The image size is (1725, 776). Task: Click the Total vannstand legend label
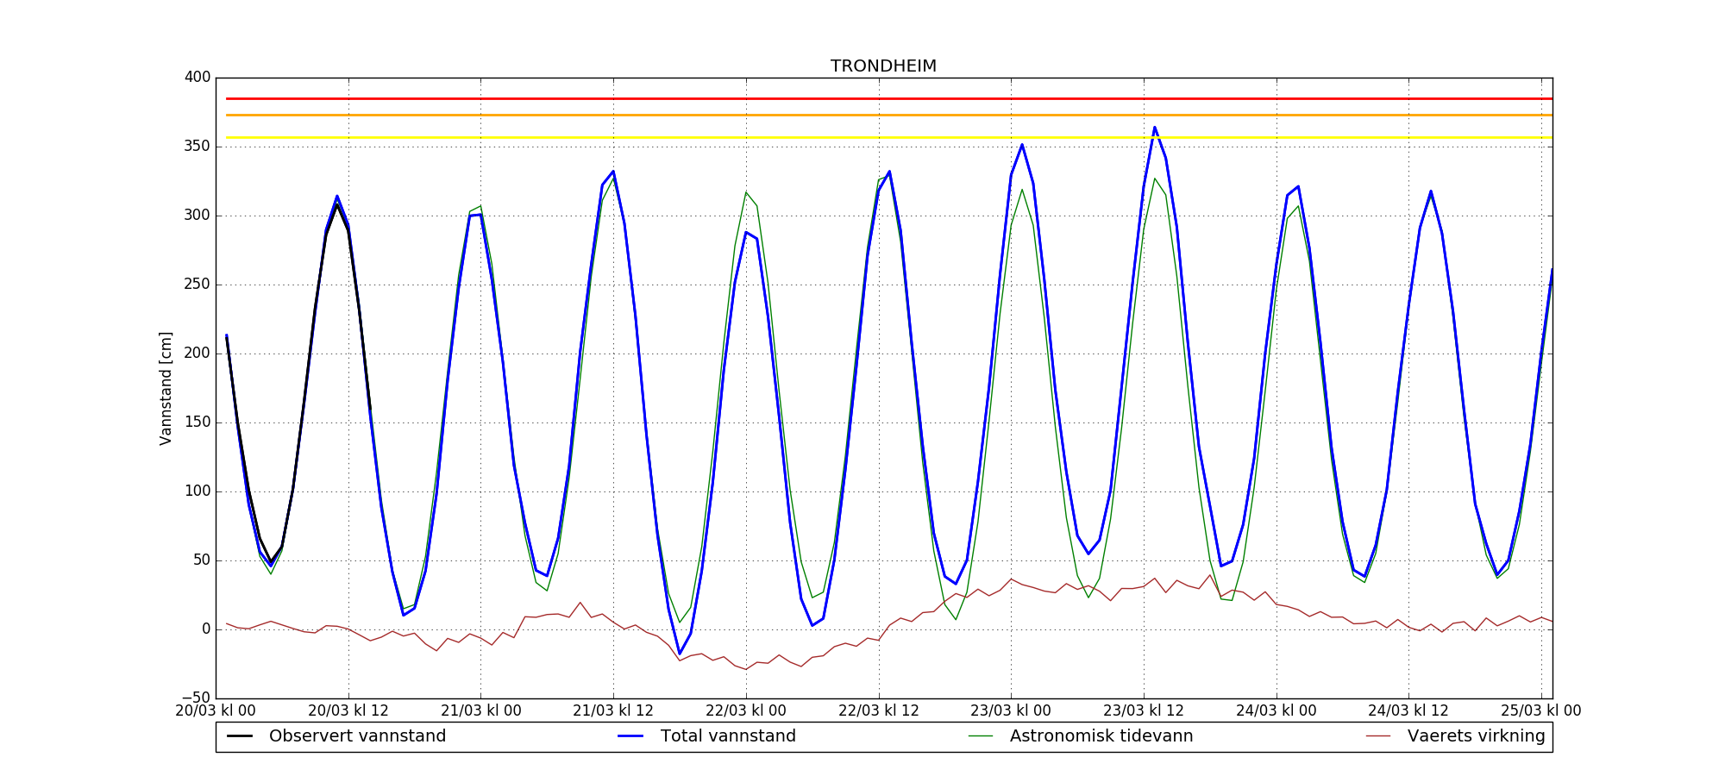(728, 736)
